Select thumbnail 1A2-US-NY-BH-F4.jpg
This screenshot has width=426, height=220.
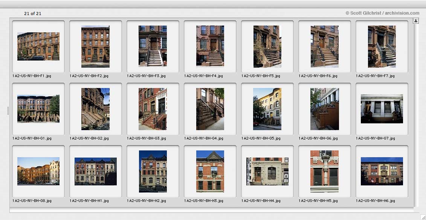[210, 46]
